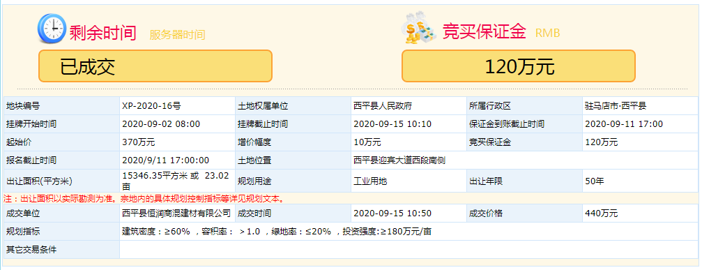
Task: Click bid increment value 10万元
Action: (x=367, y=142)
